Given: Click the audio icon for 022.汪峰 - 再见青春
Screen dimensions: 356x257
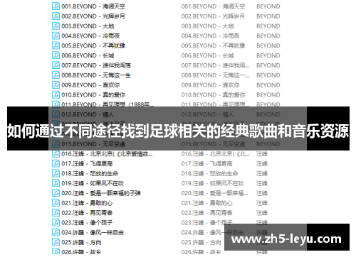Looking at the screenshot, I should [56, 213].
